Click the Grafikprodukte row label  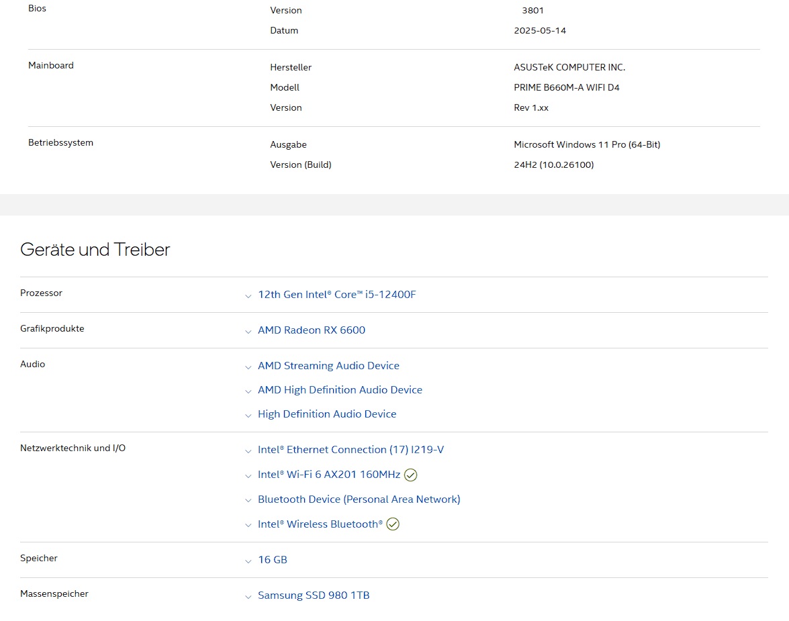point(52,328)
